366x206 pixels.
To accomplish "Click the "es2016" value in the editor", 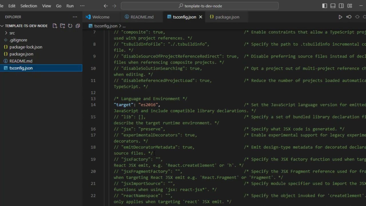I will [148, 105].
